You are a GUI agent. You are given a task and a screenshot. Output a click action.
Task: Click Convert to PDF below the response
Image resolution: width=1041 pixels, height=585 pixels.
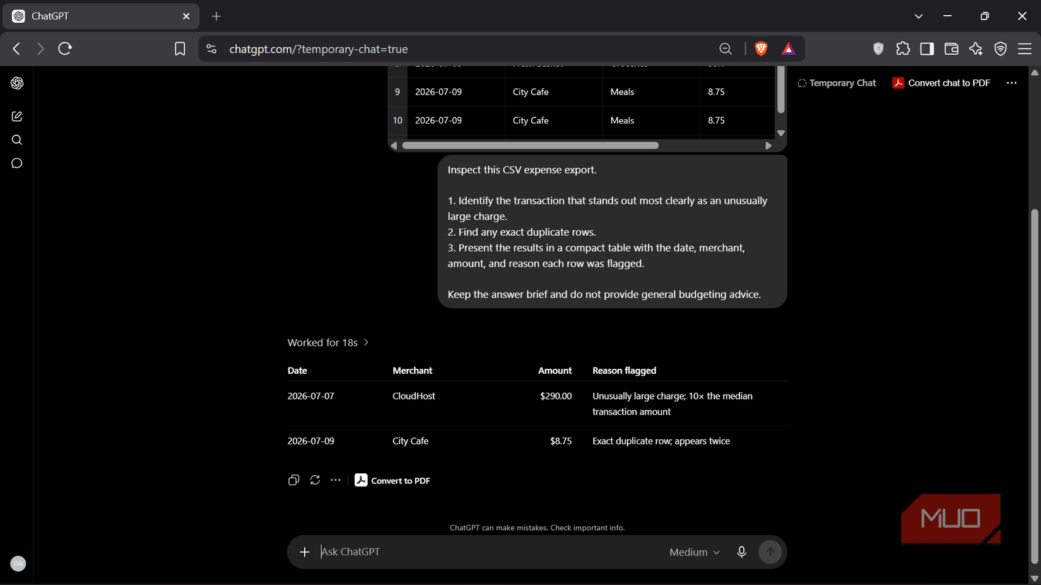coord(392,480)
